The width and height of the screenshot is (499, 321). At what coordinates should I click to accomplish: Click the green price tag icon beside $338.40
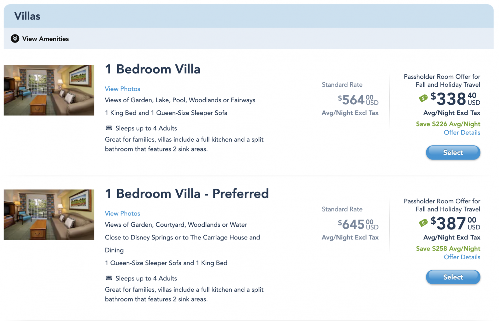pos(423,98)
